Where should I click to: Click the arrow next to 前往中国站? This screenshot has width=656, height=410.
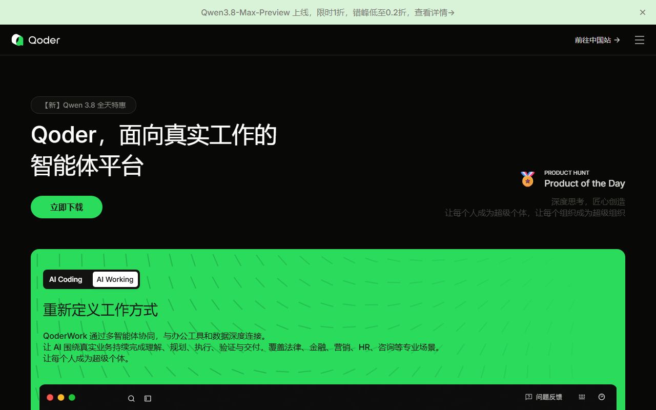point(617,40)
